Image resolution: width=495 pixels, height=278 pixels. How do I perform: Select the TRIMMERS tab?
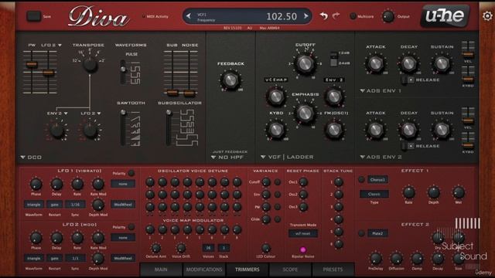point(247,270)
